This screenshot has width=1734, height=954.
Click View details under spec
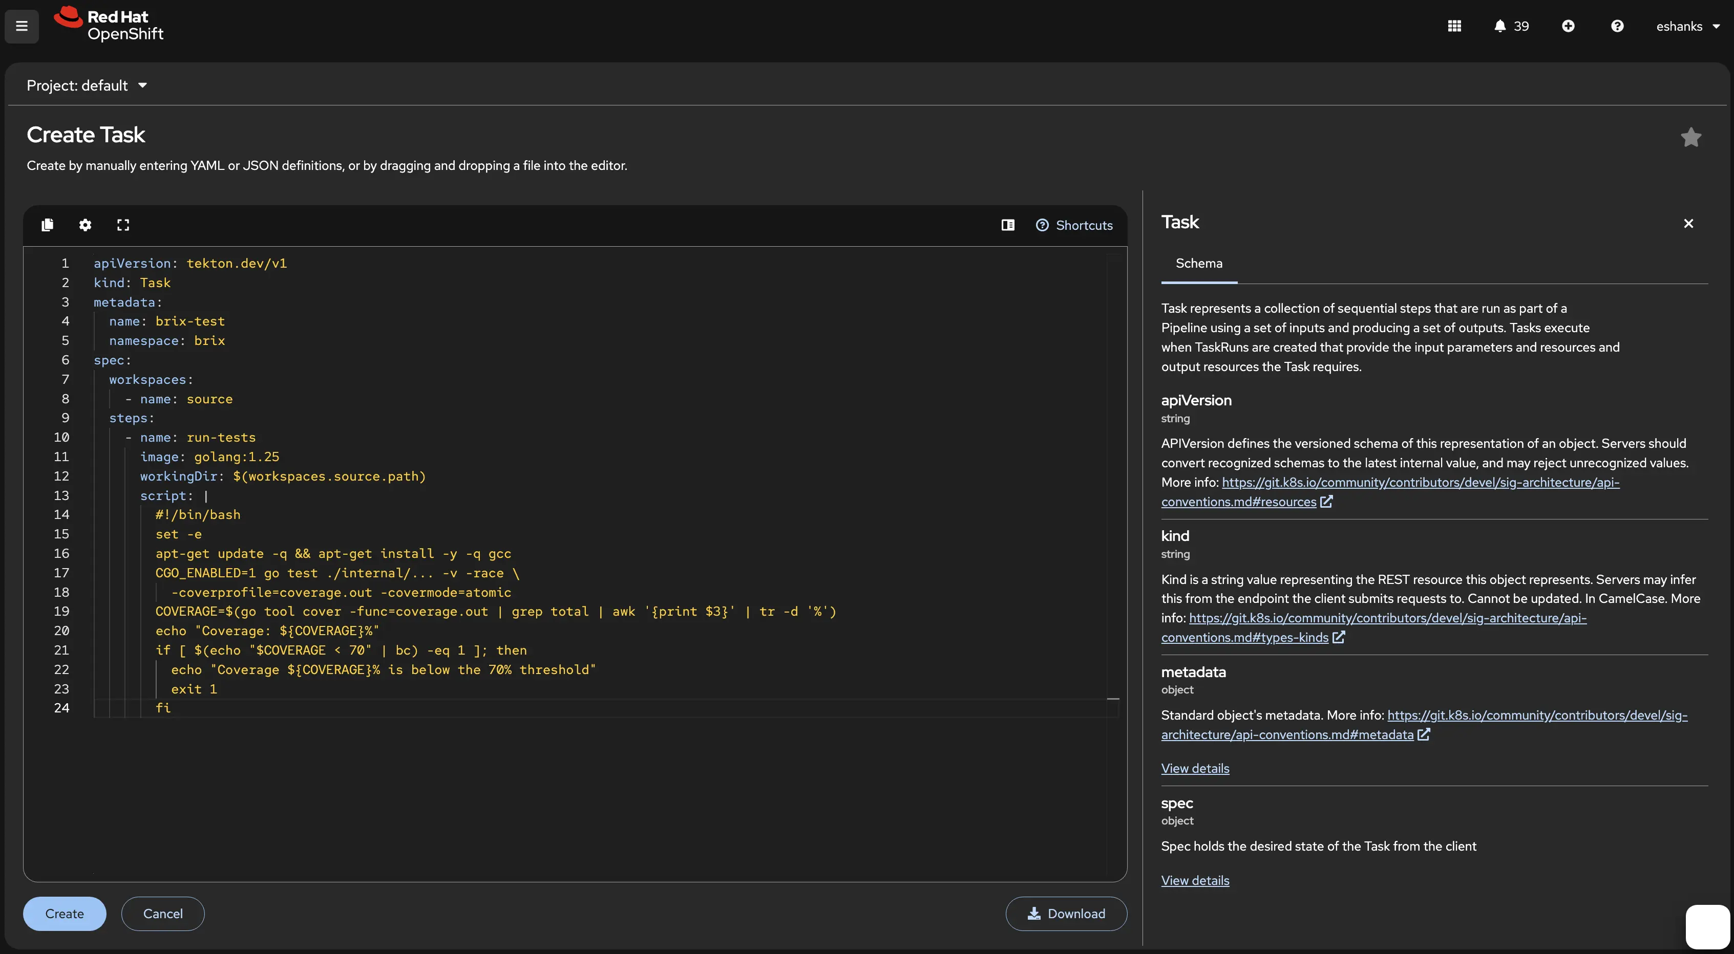click(x=1195, y=881)
